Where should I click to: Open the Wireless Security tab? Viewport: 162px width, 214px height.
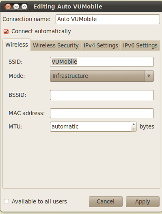point(56,45)
